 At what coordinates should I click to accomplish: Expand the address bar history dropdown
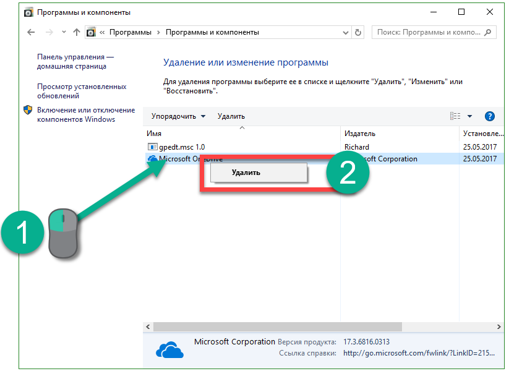(x=345, y=32)
